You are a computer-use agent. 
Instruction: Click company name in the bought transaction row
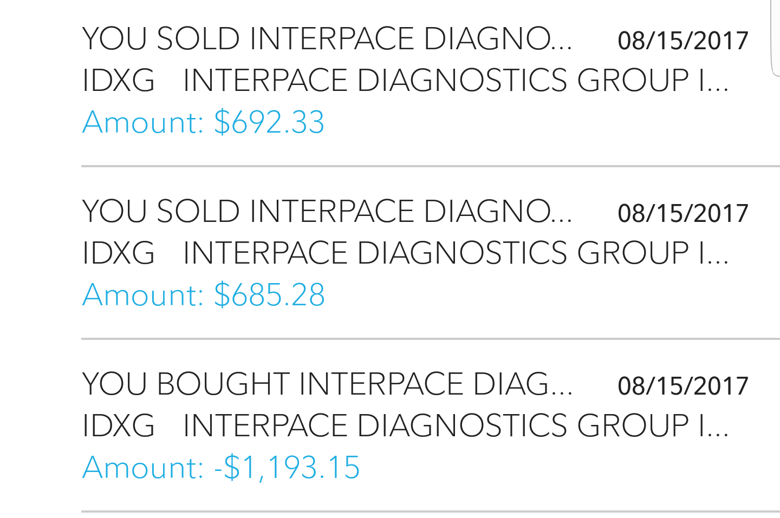coord(456,425)
